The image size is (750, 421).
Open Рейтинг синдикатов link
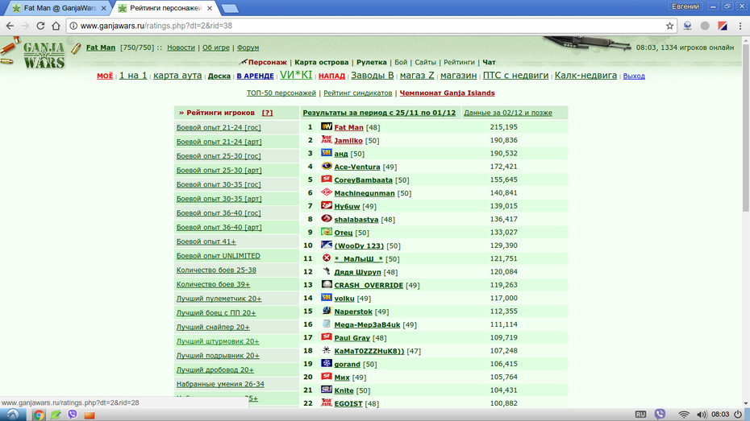(358, 93)
